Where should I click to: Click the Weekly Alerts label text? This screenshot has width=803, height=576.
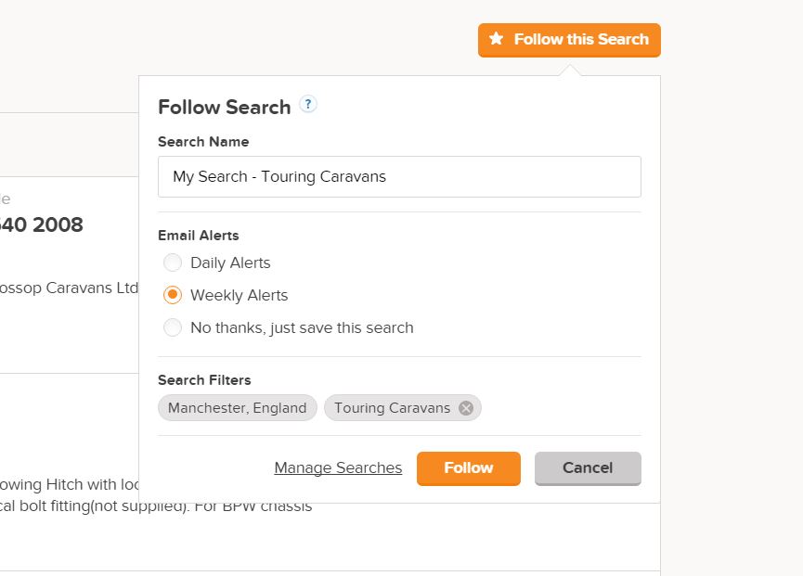click(239, 295)
